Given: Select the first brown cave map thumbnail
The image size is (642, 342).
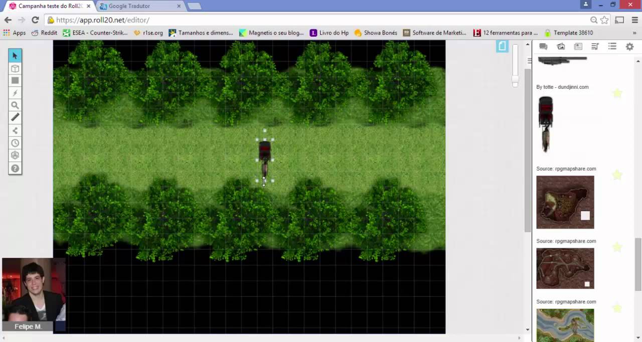Looking at the screenshot, I should [565, 202].
